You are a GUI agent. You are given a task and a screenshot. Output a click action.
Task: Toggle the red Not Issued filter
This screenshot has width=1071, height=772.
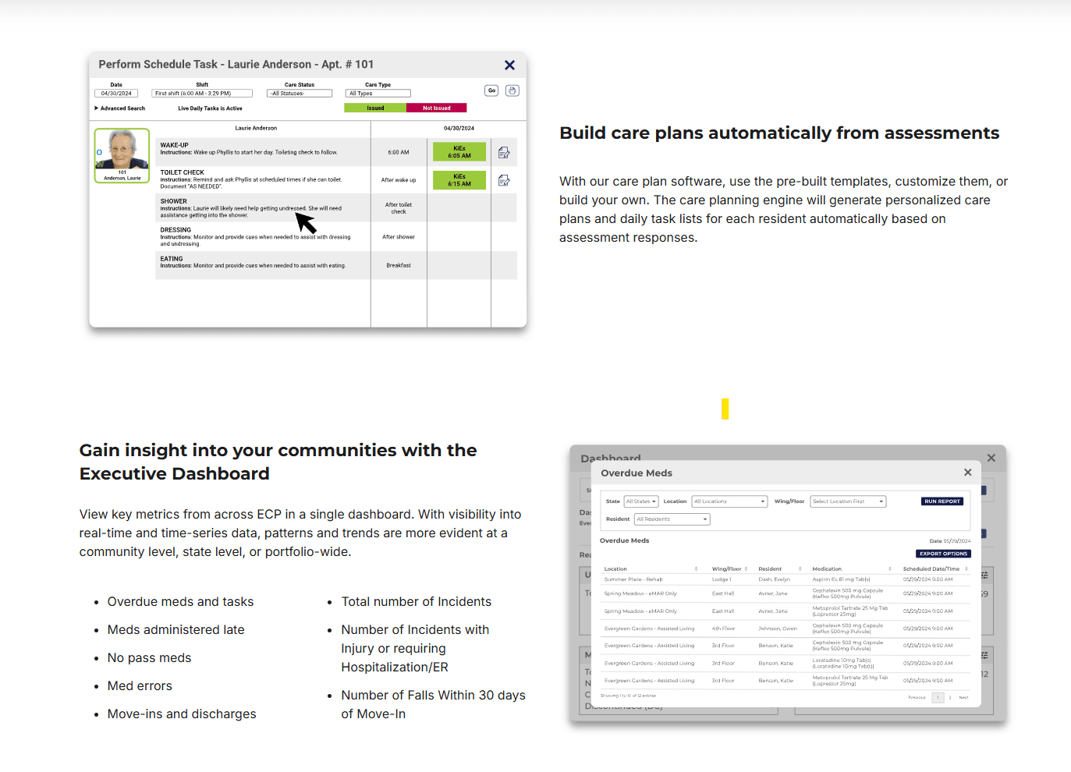click(436, 108)
